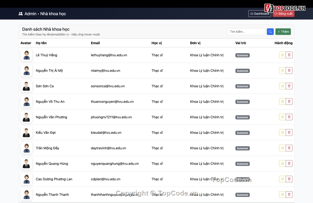This screenshot has width=313, height=203.
Task: Click email lethuyhang@tvu.edu.vn
Action: pyautogui.click(x=109, y=55)
